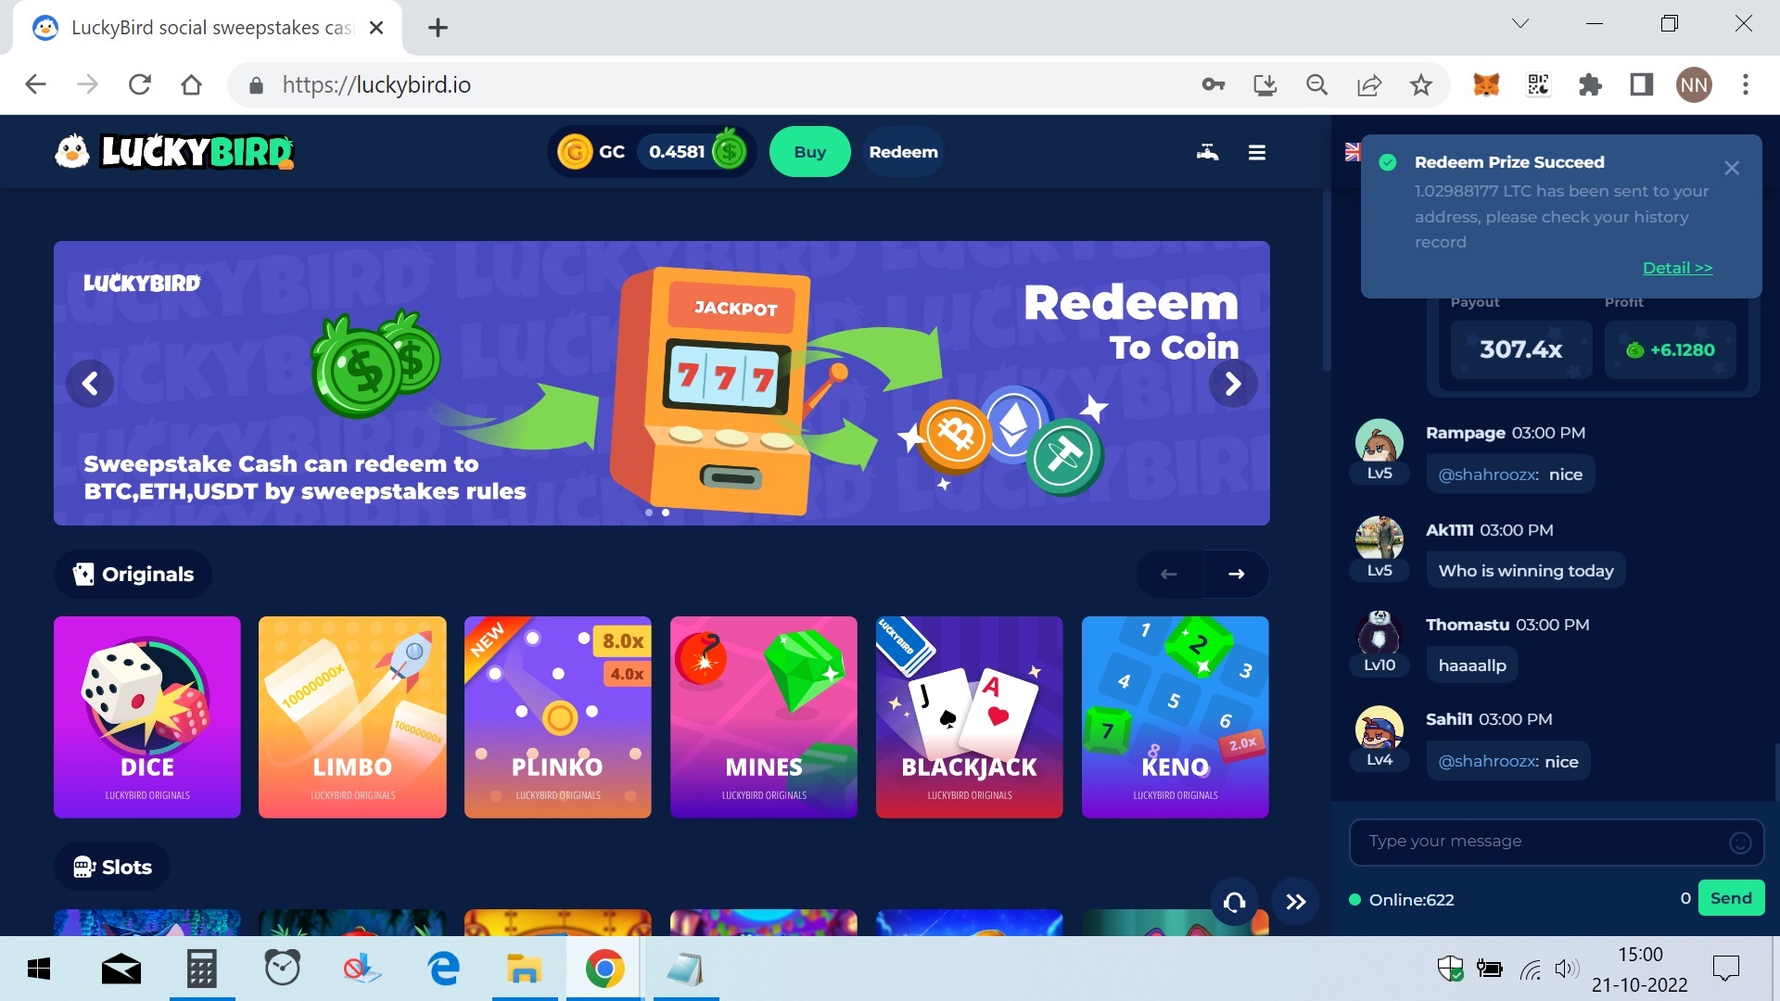Click the LuckyBird logo
The height and width of the screenshot is (1001, 1780).
pyautogui.click(x=174, y=152)
